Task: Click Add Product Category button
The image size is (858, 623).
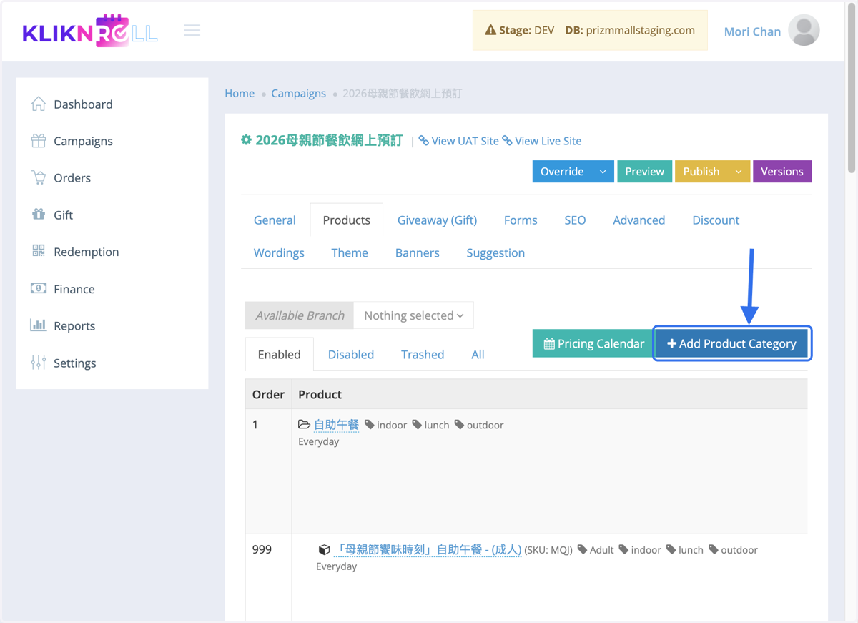Action: tap(731, 344)
